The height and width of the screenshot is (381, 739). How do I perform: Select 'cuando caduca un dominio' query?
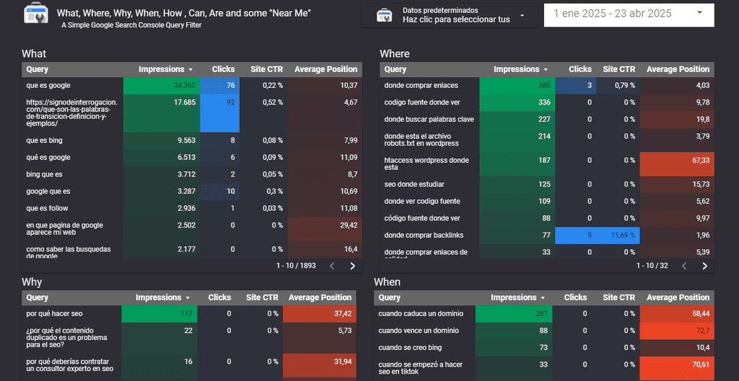click(421, 314)
